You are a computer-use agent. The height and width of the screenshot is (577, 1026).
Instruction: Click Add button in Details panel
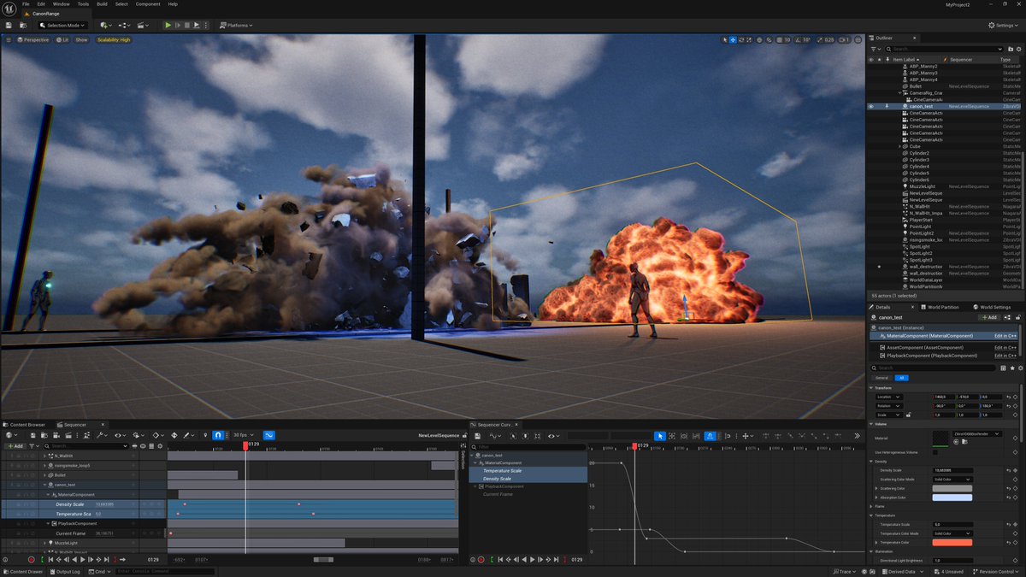989,317
